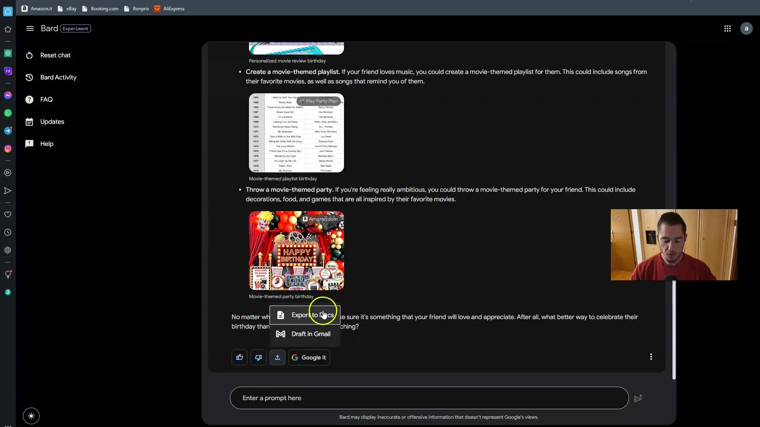Click the 'Movie-themed playlist birthday' caption
760x427 pixels.
[283, 179]
